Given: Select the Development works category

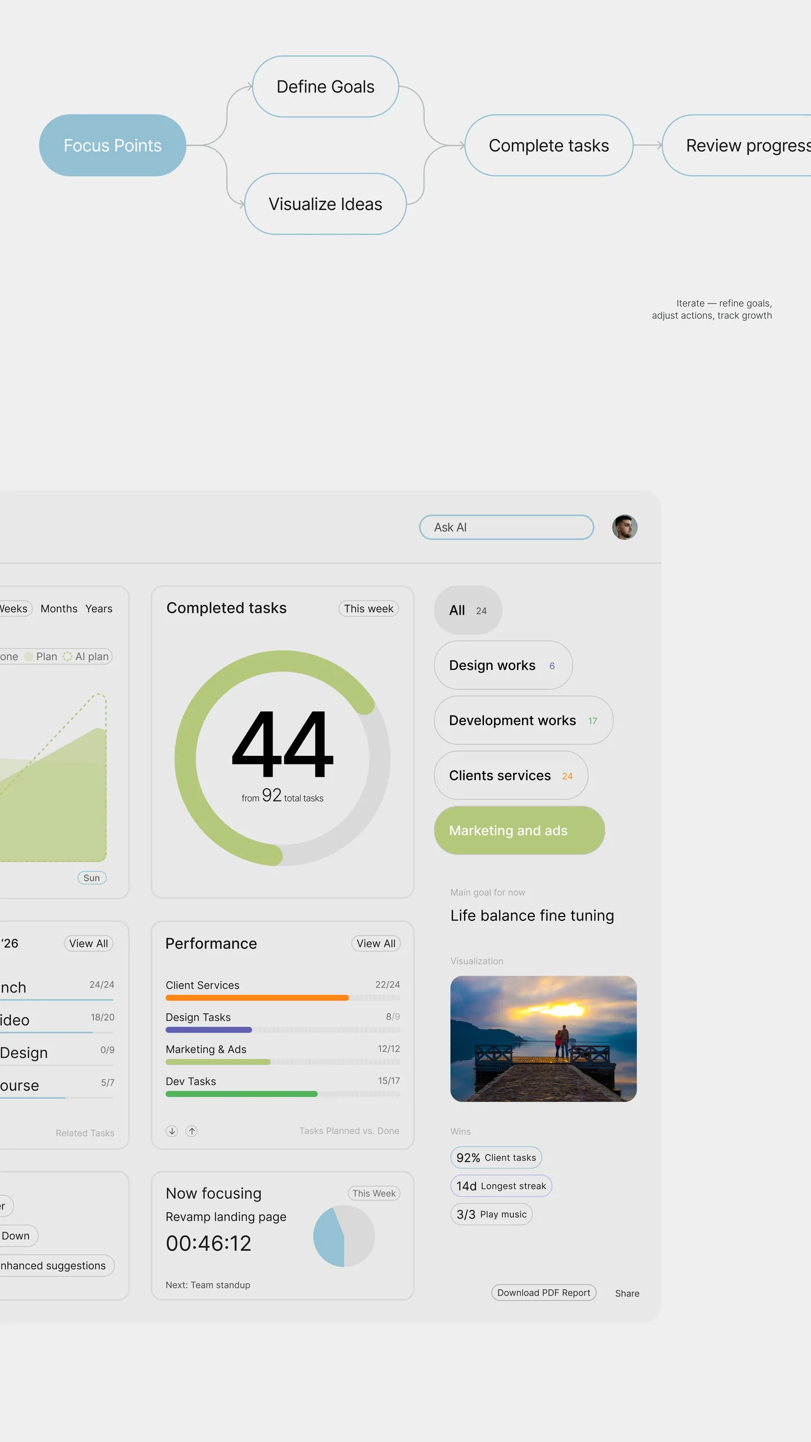Looking at the screenshot, I should [524, 720].
